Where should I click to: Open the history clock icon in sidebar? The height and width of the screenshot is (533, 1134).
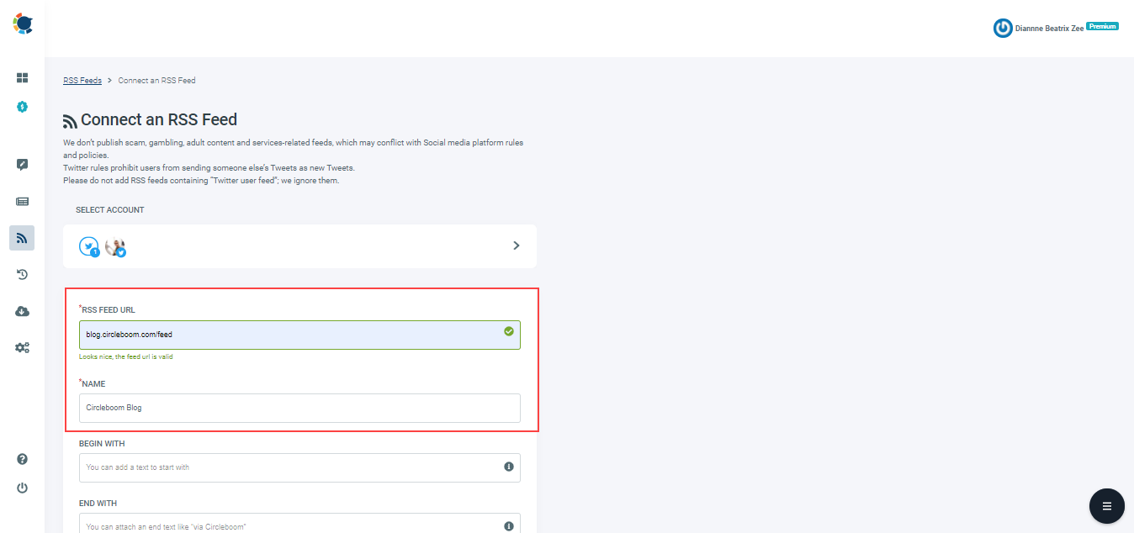point(23,274)
